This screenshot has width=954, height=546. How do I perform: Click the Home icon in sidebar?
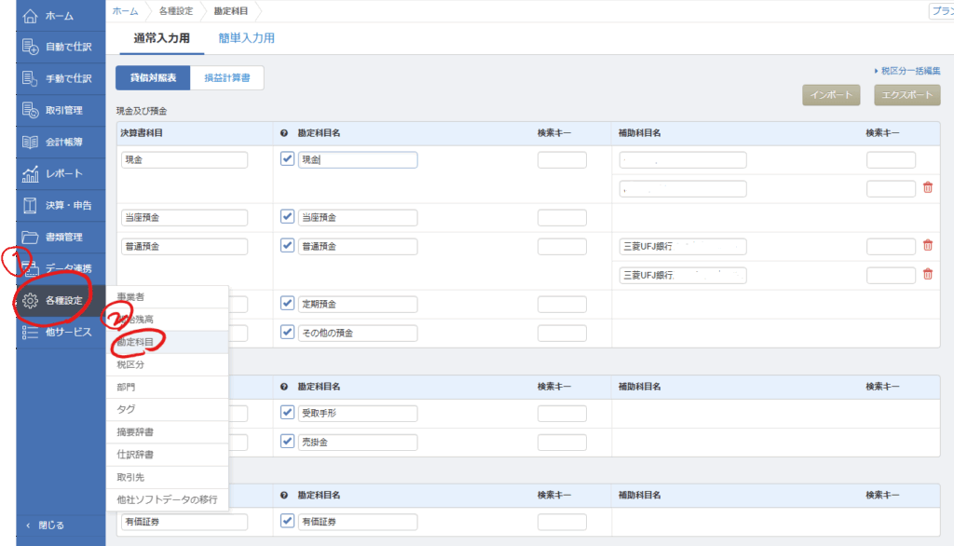[30, 16]
